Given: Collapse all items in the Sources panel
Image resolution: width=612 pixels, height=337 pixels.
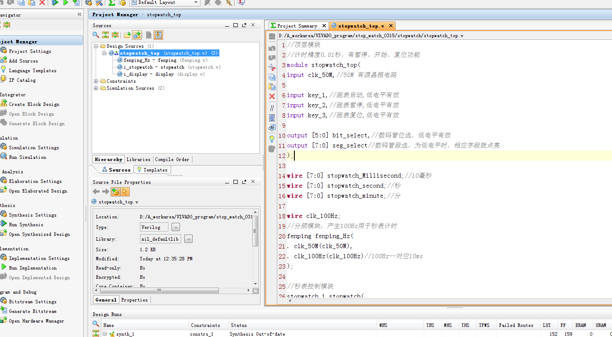Looking at the screenshot, I should pos(105,35).
